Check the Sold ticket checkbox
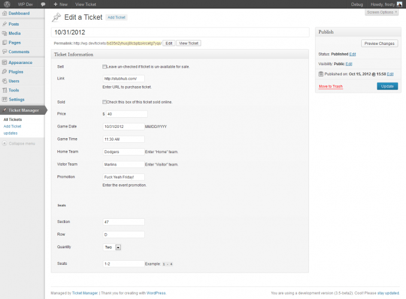 [x=105, y=102]
